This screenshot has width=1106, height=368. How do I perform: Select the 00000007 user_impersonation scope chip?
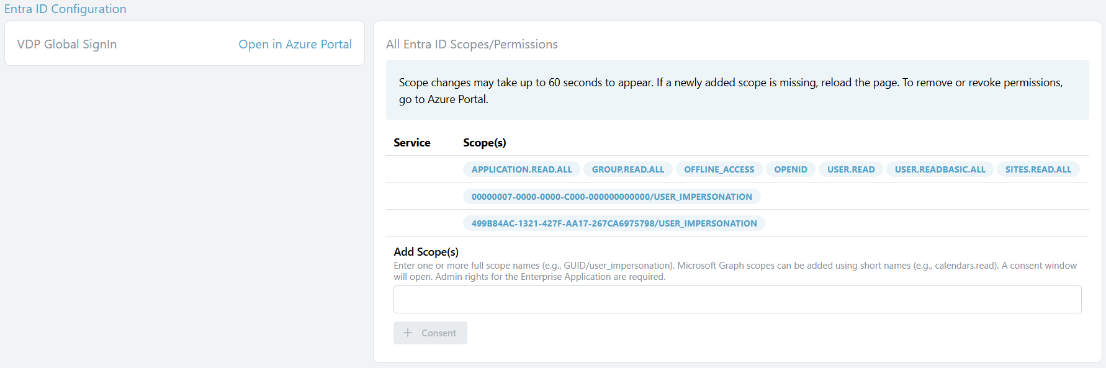(611, 197)
